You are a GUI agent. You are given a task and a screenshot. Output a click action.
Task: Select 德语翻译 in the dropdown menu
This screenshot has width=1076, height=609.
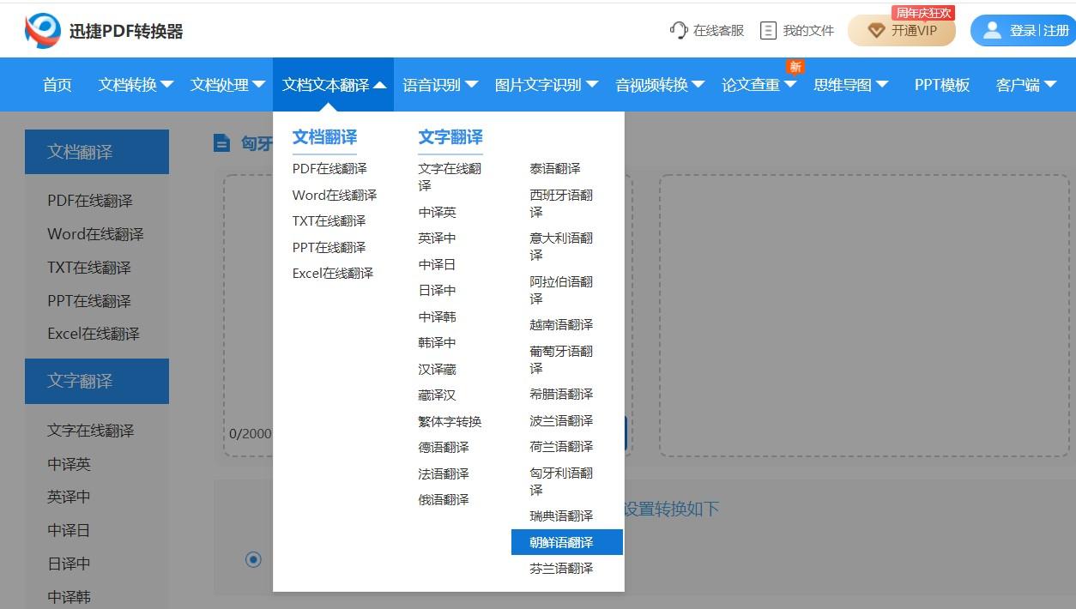[x=444, y=447]
